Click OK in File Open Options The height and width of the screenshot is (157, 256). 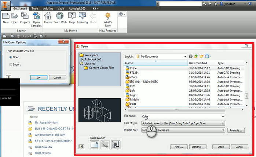tap(39, 78)
